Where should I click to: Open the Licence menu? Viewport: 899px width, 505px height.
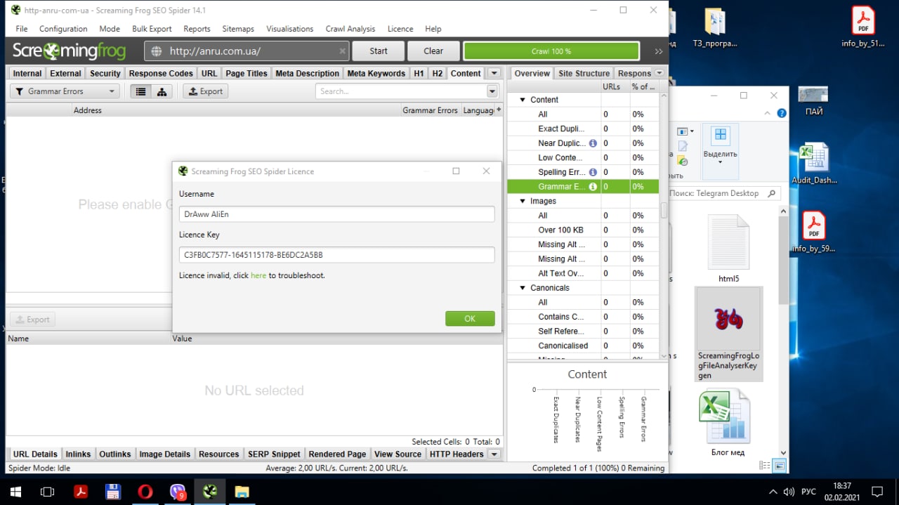click(x=400, y=29)
